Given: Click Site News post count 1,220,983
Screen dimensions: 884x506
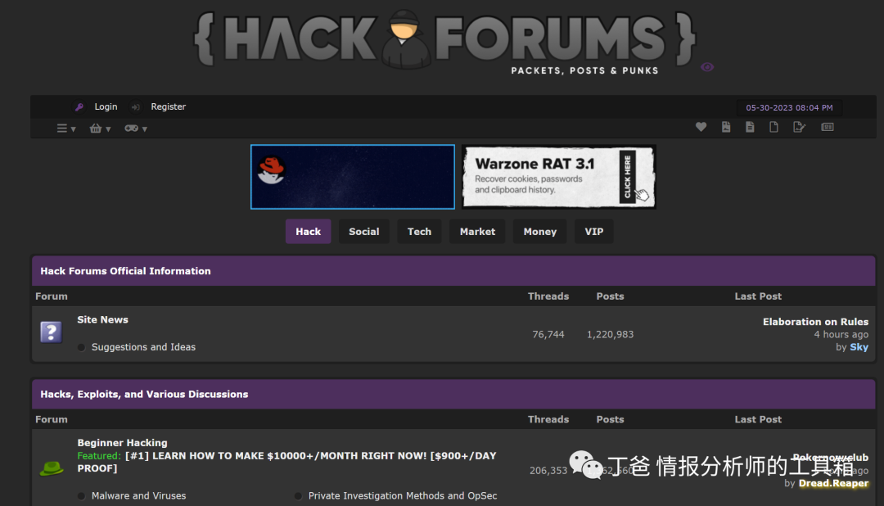Looking at the screenshot, I should pos(610,335).
